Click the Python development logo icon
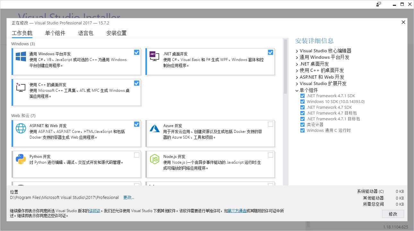Screen dimensions: 414x231 pos(21,159)
